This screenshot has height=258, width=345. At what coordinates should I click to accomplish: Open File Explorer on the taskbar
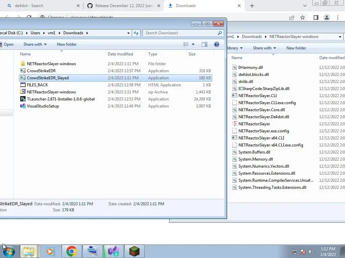coord(29,251)
